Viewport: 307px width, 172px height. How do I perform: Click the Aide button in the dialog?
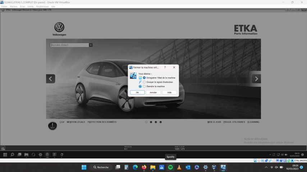(169, 92)
